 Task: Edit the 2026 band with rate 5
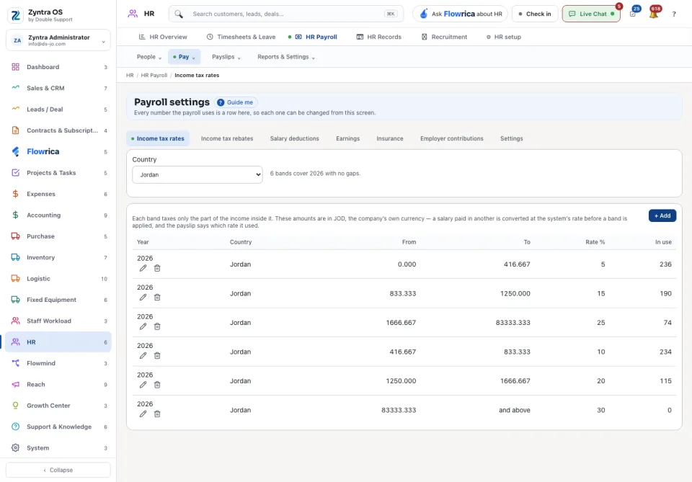(143, 268)
